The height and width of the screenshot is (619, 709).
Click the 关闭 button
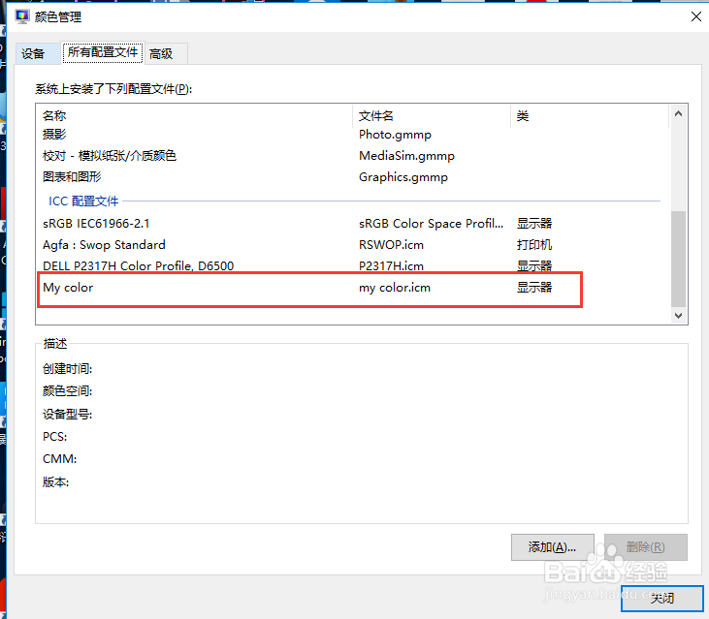click(662, 599)
